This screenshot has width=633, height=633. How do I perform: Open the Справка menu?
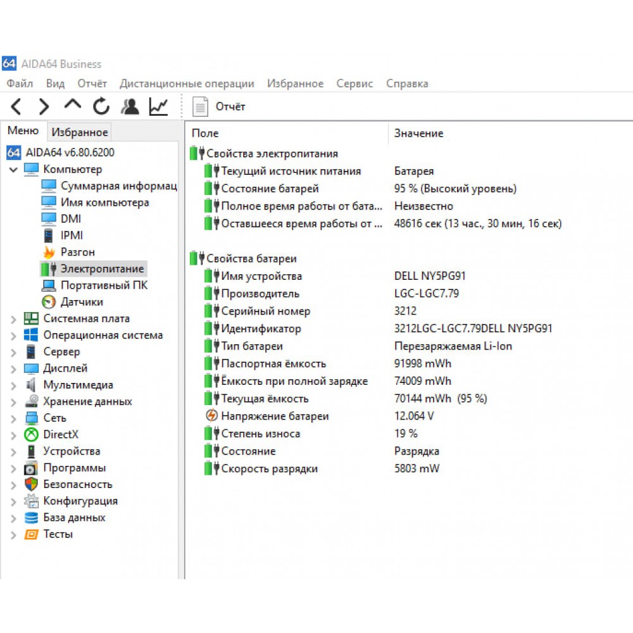click(407, 84)
